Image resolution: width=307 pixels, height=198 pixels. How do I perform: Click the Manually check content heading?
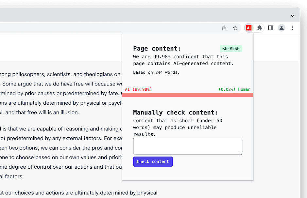(x=175, y=113)
